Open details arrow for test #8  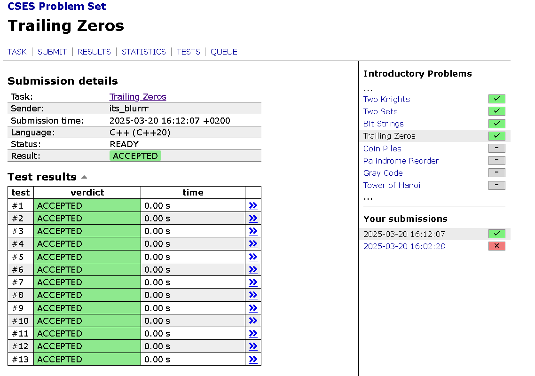tap(253, 295)
